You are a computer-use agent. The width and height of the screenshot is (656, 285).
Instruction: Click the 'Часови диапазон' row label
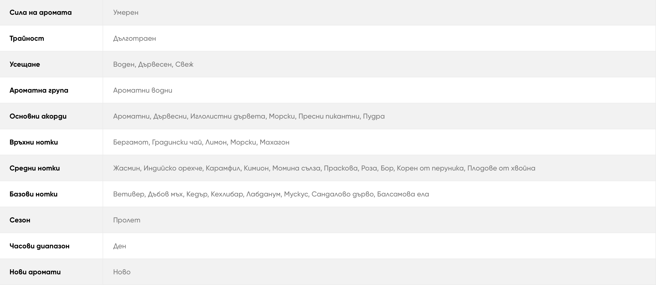(39, 246)
